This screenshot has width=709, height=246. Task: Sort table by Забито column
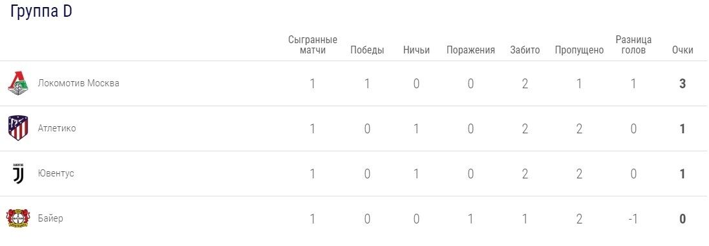525,50
